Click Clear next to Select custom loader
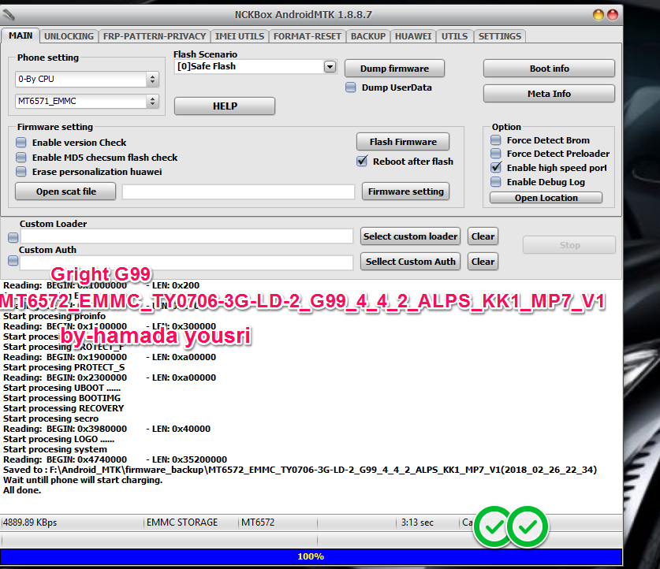This screenshot has height=569, width=660. point(483,236)
